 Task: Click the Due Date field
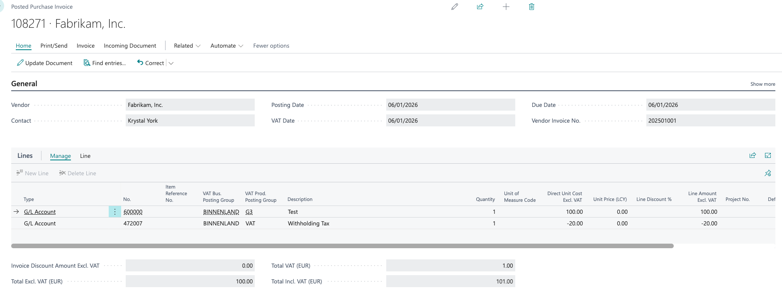(x=711, y=105)
